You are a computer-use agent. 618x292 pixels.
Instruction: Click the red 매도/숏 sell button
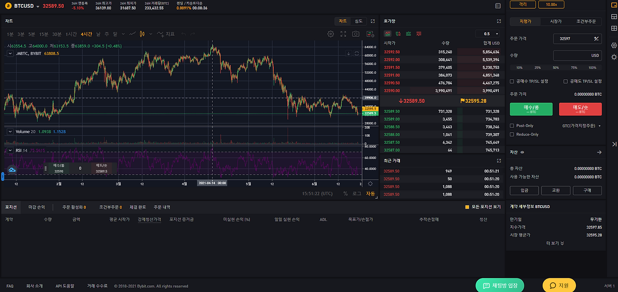580,109
